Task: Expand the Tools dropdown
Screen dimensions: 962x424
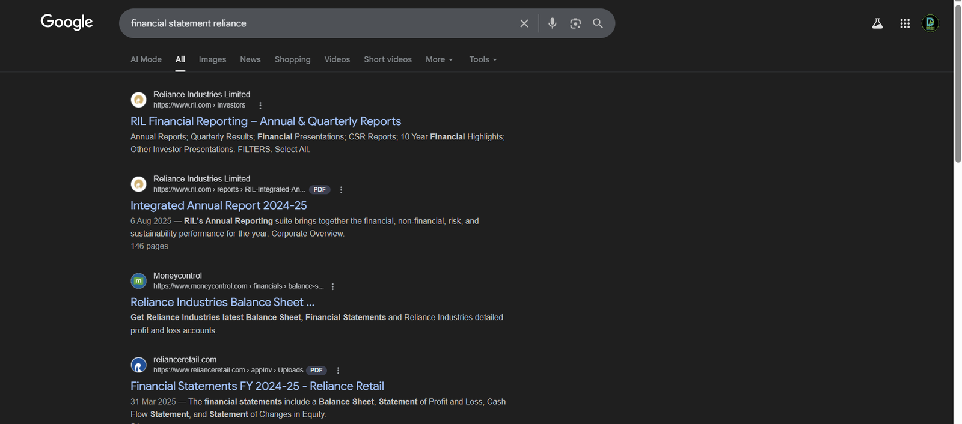Action: [483, 59]
